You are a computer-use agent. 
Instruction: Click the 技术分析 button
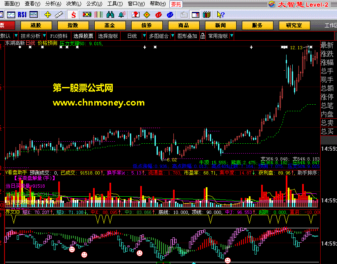coord(30,36)
